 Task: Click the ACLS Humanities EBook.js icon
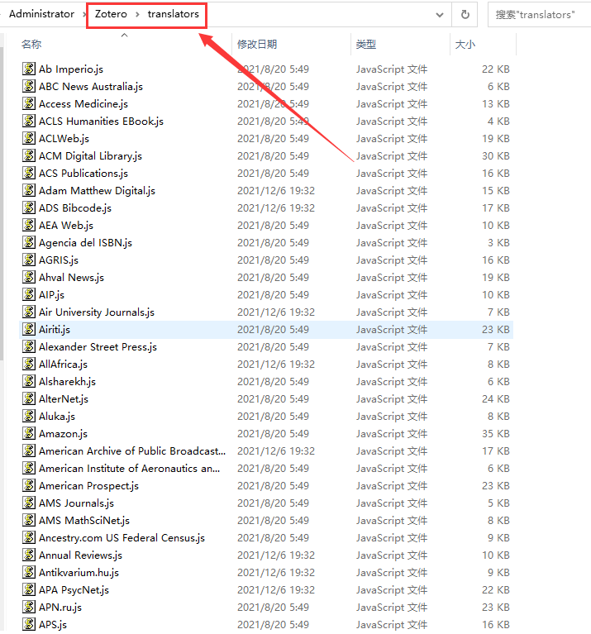click(29, 121)
